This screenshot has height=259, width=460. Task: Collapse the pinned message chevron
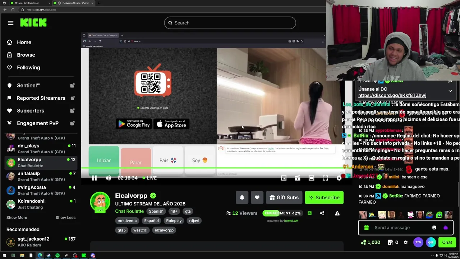tap(450, 91)
